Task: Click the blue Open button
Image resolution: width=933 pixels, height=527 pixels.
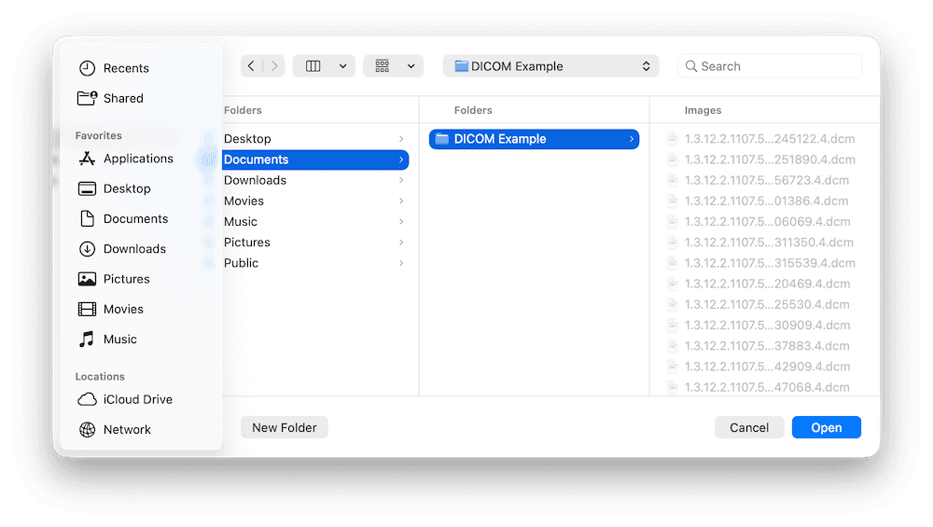Action: 826,428
